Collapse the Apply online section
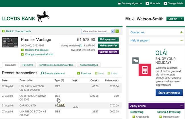Image resolution: width=185 pixels, height=119 pixels. click(x=181, y=106)
